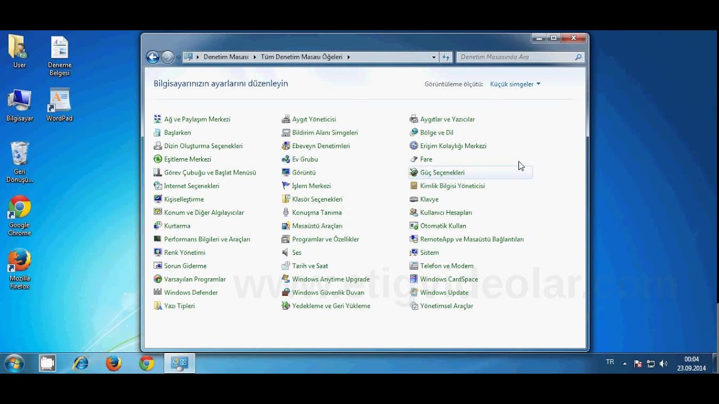Viewport: 719px width, 404px height.
Task: Open Fare settings
Action: [x=426, y=159]
